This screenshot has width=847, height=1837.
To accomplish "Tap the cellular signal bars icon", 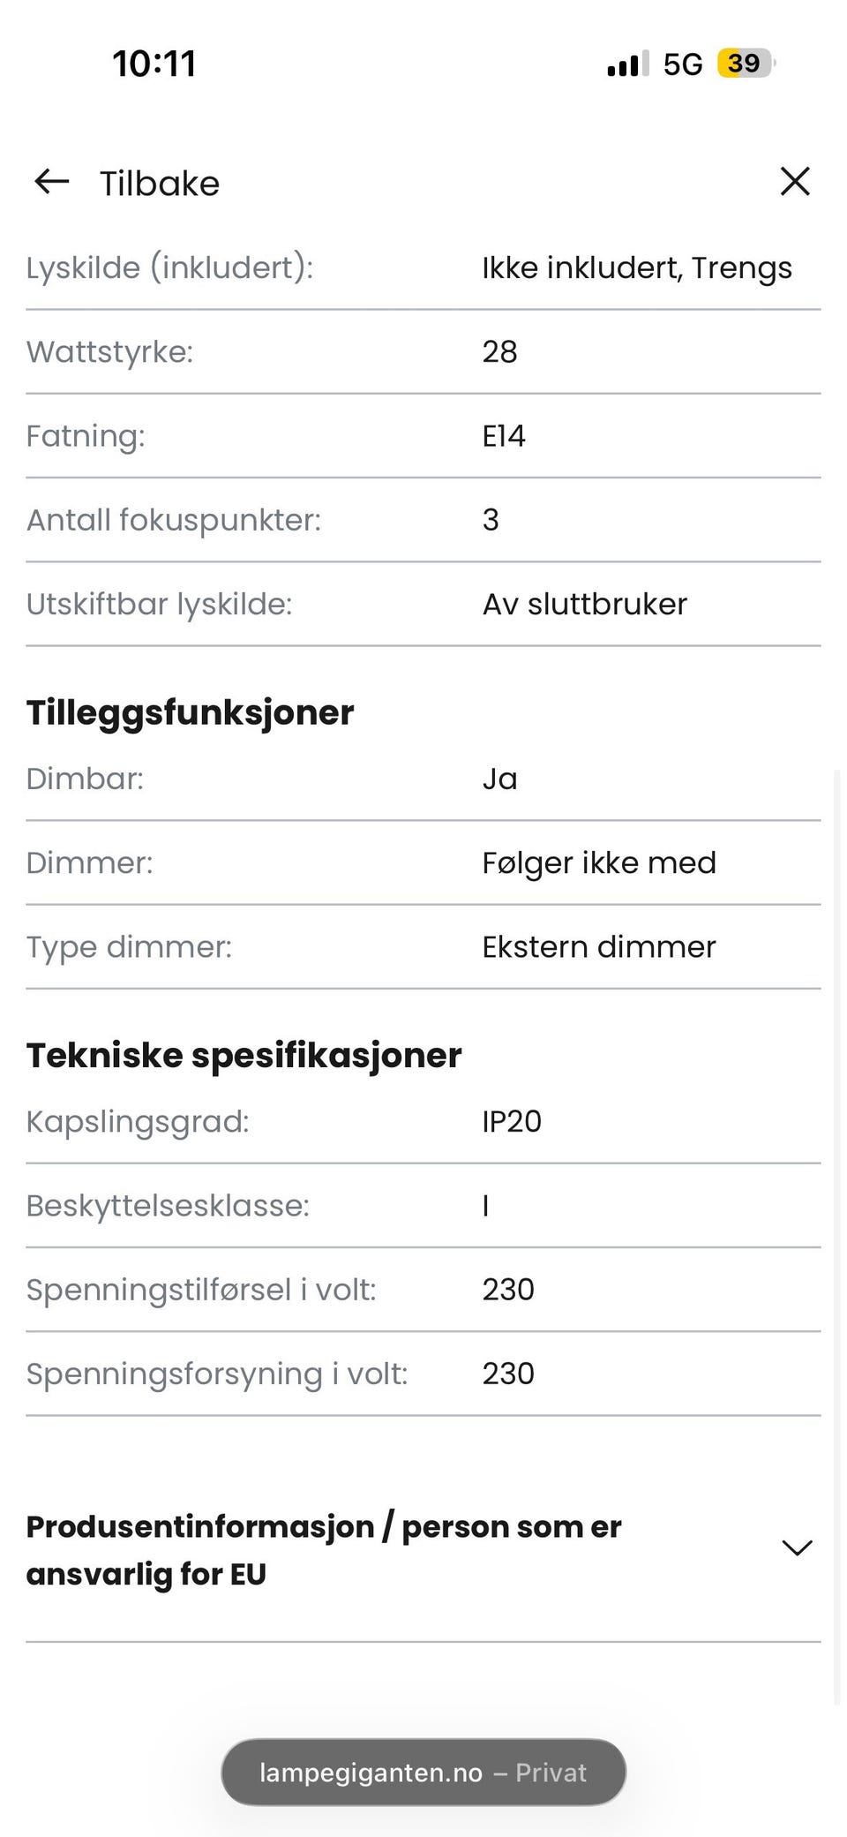I will click(x=627, y=64).
